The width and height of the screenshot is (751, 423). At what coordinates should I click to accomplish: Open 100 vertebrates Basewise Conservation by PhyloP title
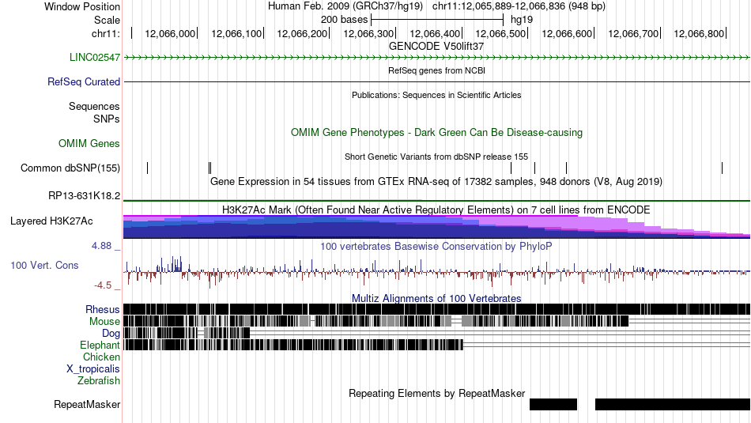click(436, 247)
